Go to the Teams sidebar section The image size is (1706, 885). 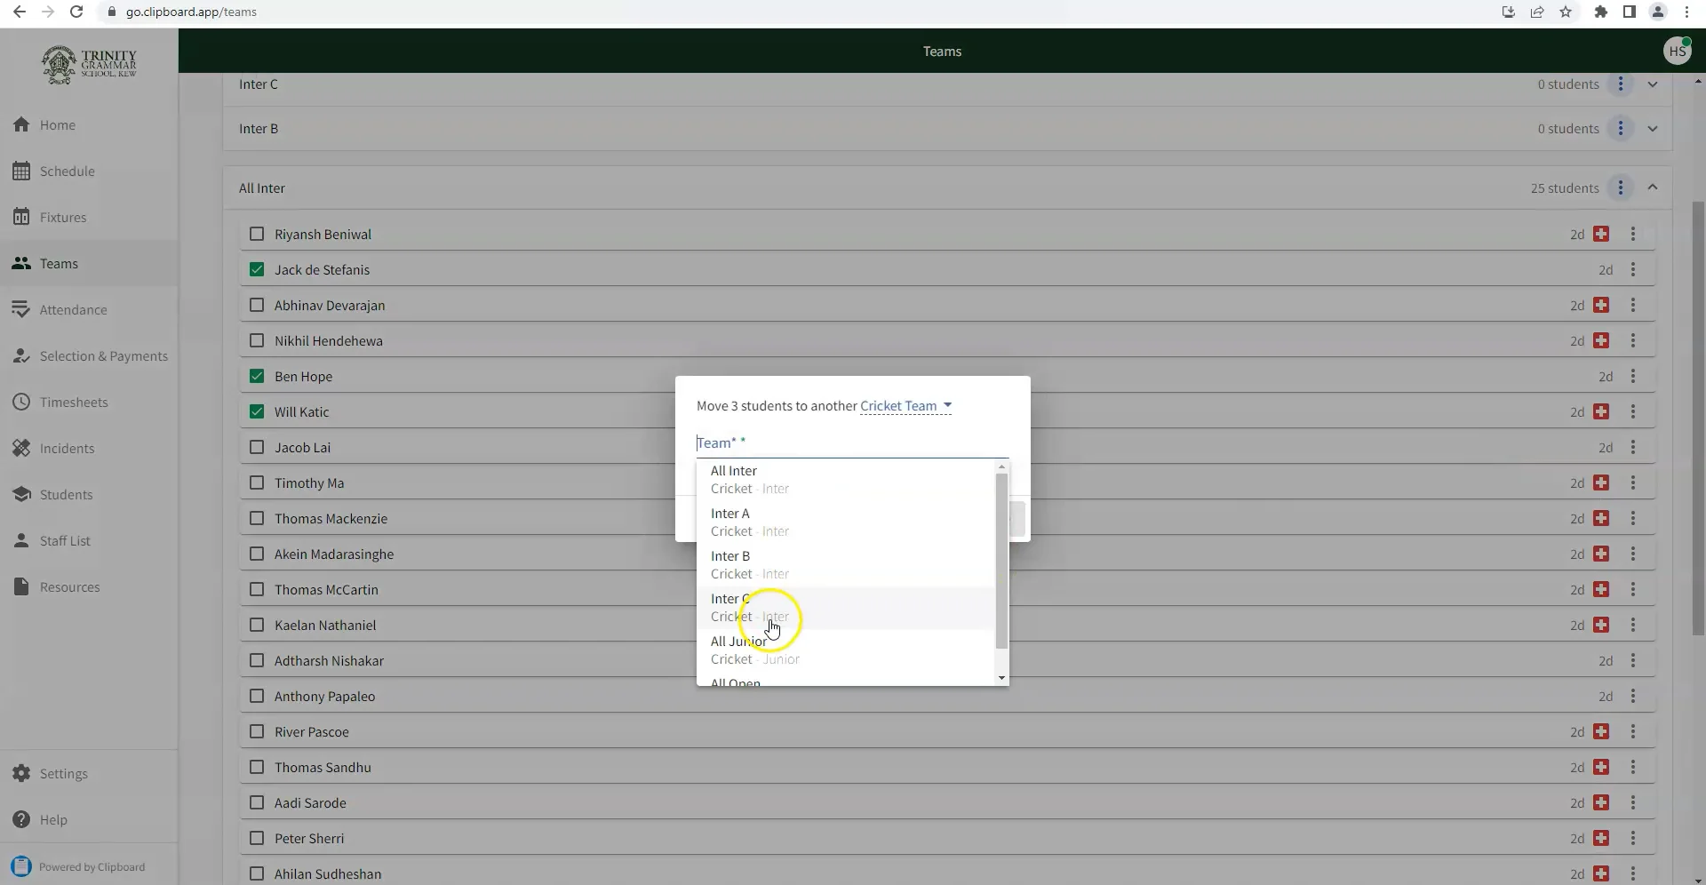coord(59,263)
